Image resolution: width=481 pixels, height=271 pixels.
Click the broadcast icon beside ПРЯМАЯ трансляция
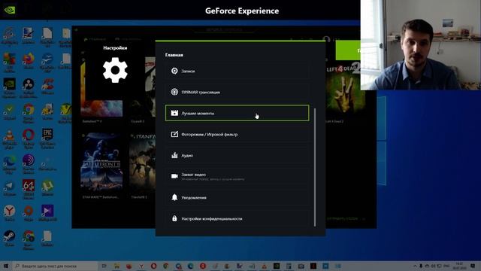[174, 92]
